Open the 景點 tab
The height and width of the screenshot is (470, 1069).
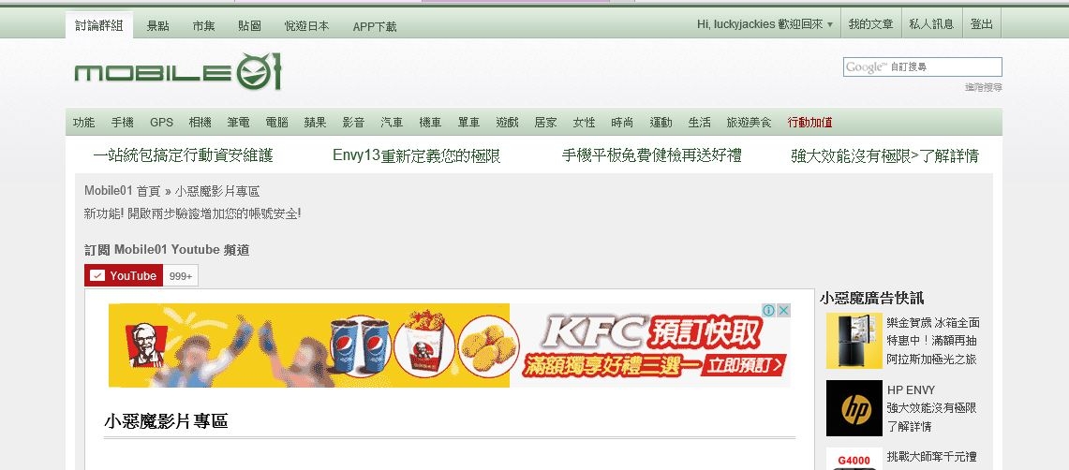click(x=158, y=26)
